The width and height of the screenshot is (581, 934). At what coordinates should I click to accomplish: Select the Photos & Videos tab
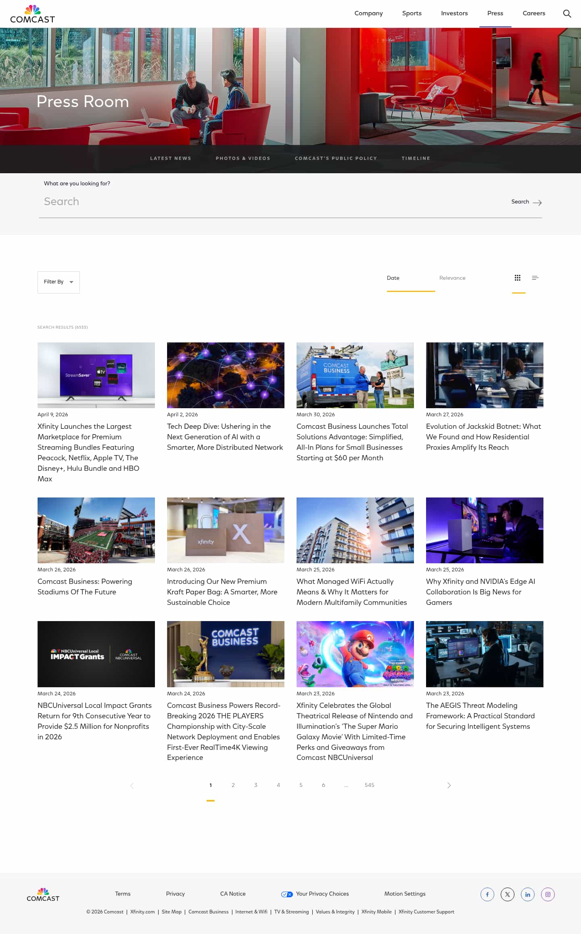[x=243, y=158]
